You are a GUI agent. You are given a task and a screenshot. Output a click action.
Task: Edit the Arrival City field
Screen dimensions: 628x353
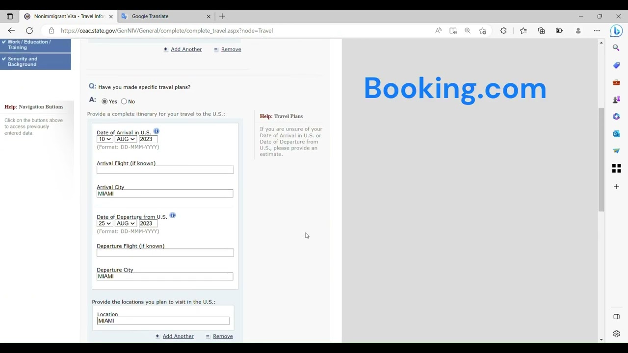(165, 194)
